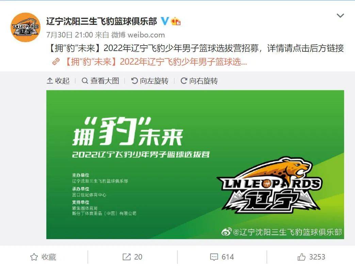This screenshot has width=355, height=266.
Task: Open the attached article link 【拥"豹"未来】
Action: pyautogui.click(x=156, y=62)
